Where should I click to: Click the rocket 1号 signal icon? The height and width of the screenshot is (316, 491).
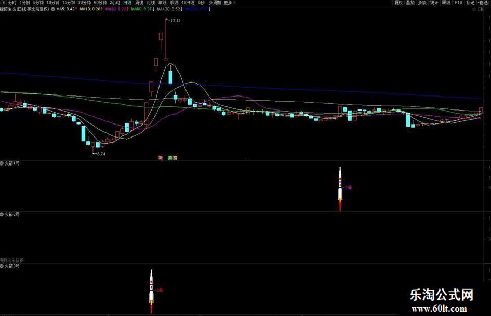point(340,189)
